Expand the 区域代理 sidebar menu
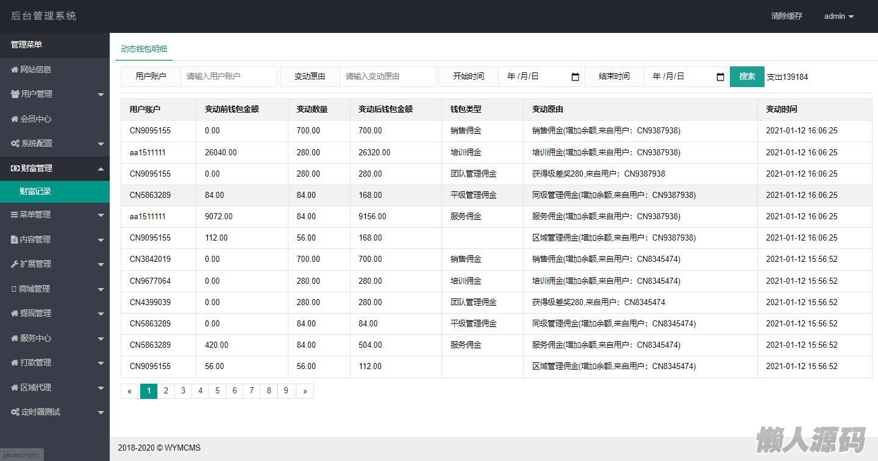Viewport: 878px width, 461px height. pos(101,387)
